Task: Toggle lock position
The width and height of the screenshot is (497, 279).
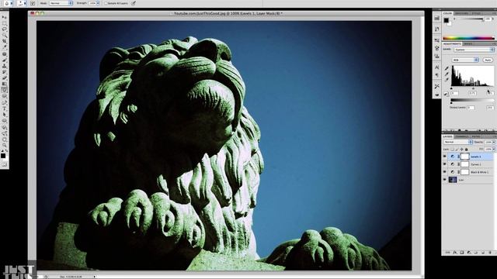Action: click(x=461, y=149)
